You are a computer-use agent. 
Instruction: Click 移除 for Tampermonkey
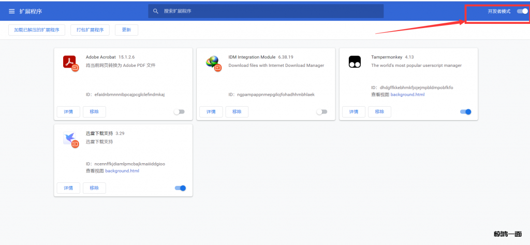pyautogui.click(x=380, y=112)
